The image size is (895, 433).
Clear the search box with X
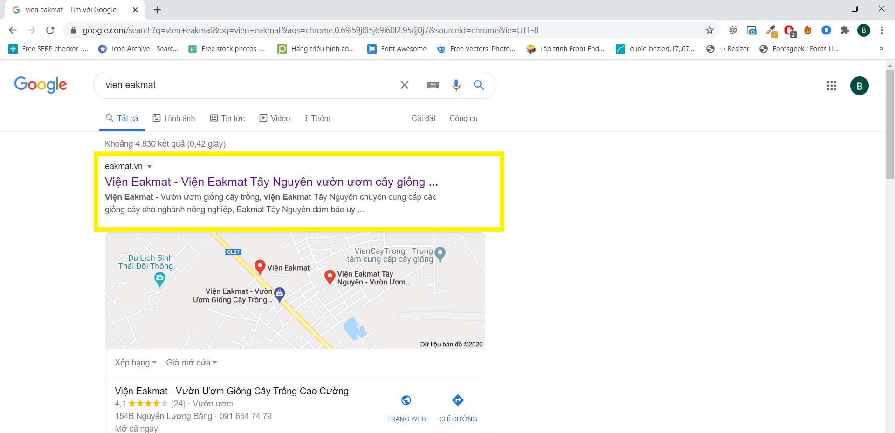(x=405, y=85)
